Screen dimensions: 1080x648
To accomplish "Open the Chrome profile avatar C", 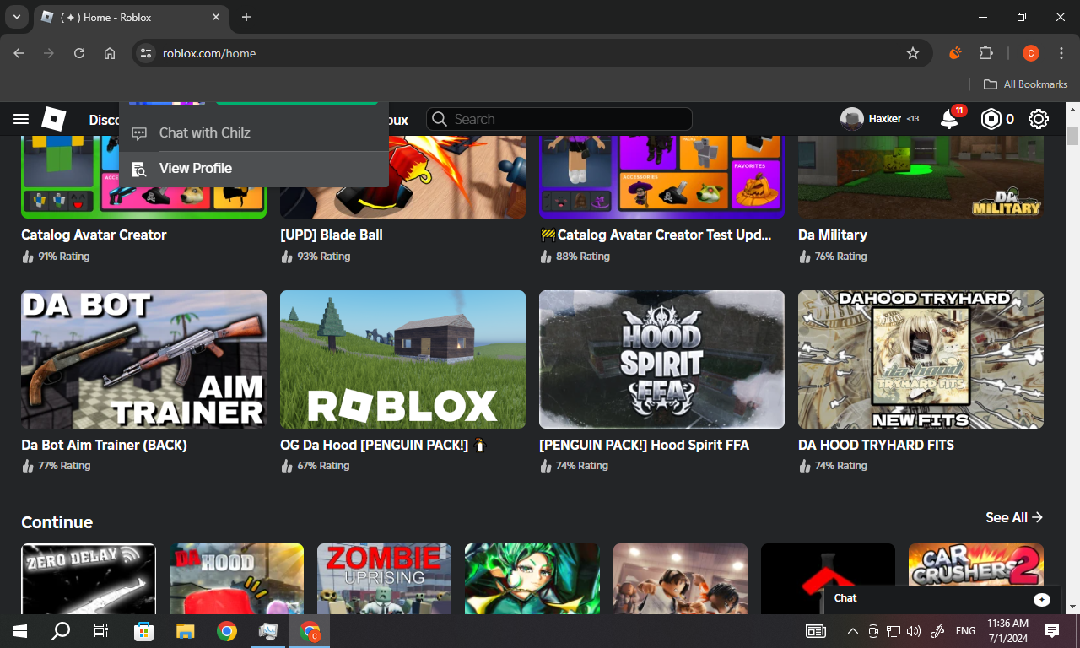I will point(1030,53).
